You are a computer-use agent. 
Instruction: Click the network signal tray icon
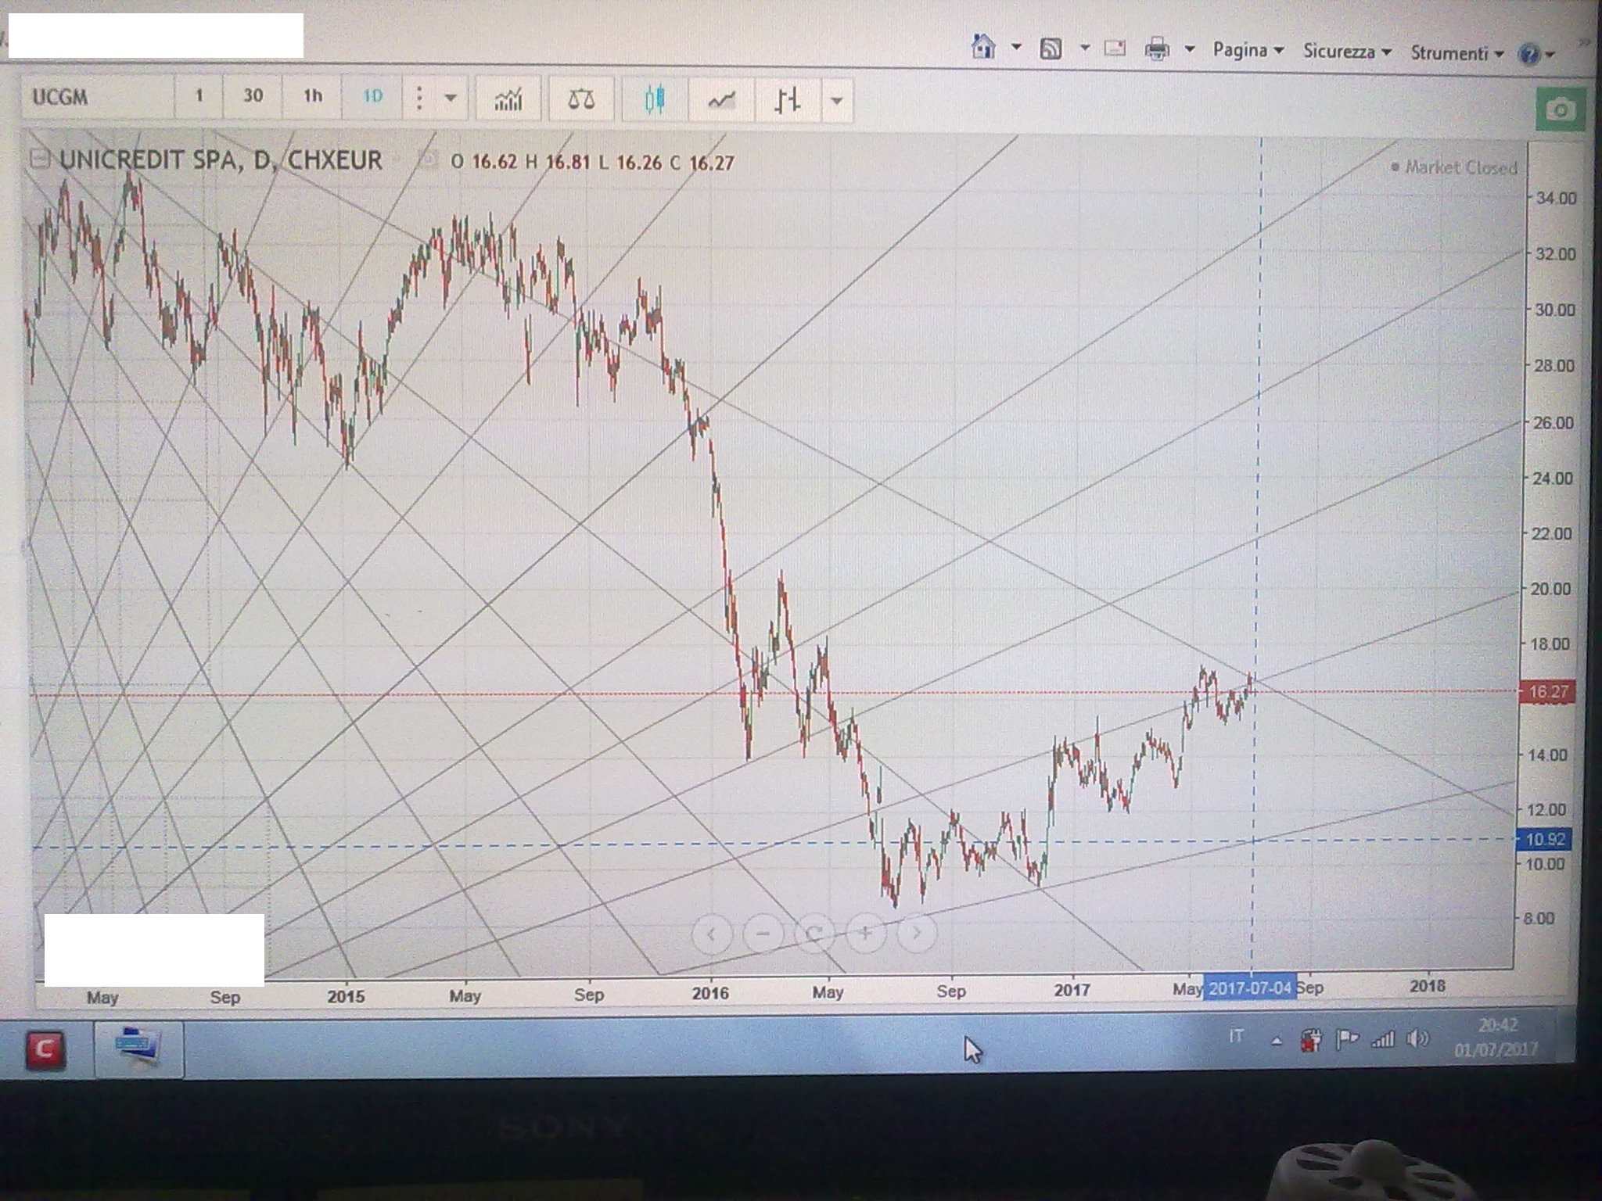[1383, 1040]
